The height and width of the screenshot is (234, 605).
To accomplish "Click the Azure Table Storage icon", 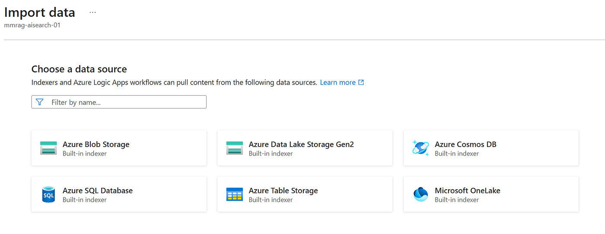I will point(235,194).
